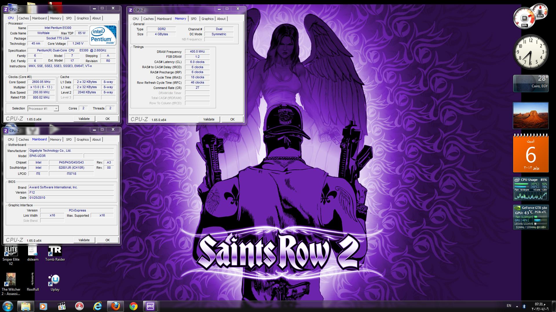
Task: Click OK in the Mainboard window
Action: [x=107, y=240]
